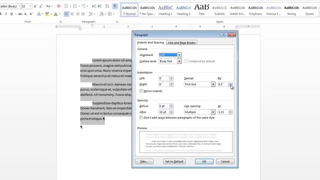320x180 pixels.
Task: Apply the Subtitle style
Action: (x=219, y=10)
